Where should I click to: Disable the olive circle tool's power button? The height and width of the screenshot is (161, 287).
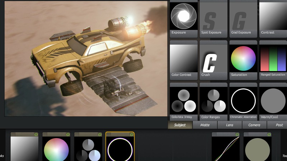click(x=269, y=135)
